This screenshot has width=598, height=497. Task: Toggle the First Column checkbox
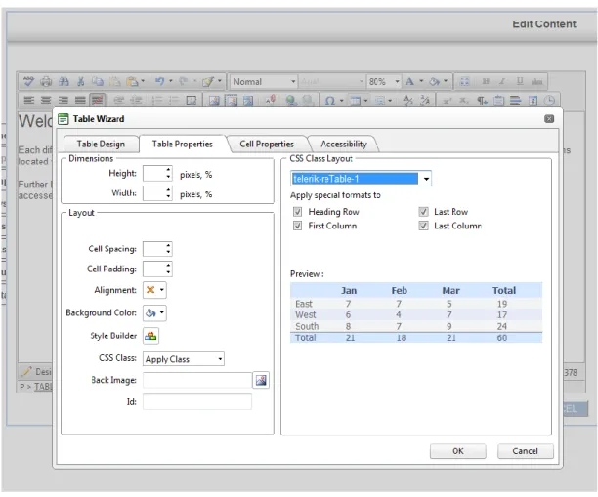tap(297, 226)
